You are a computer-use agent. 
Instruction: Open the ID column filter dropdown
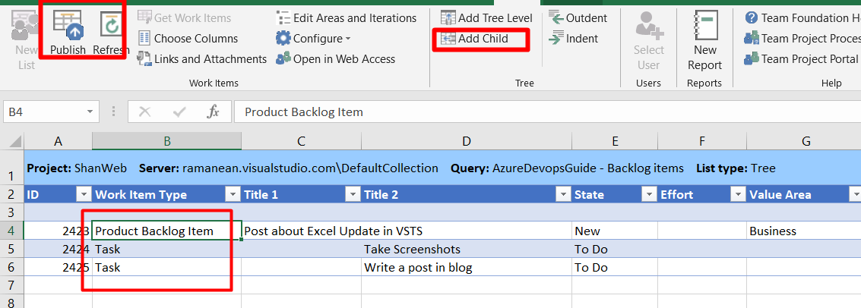pos(84,194)
